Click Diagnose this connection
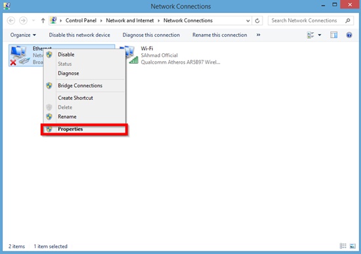The height and width of the screenshot is (254, 361). (151, 35)
